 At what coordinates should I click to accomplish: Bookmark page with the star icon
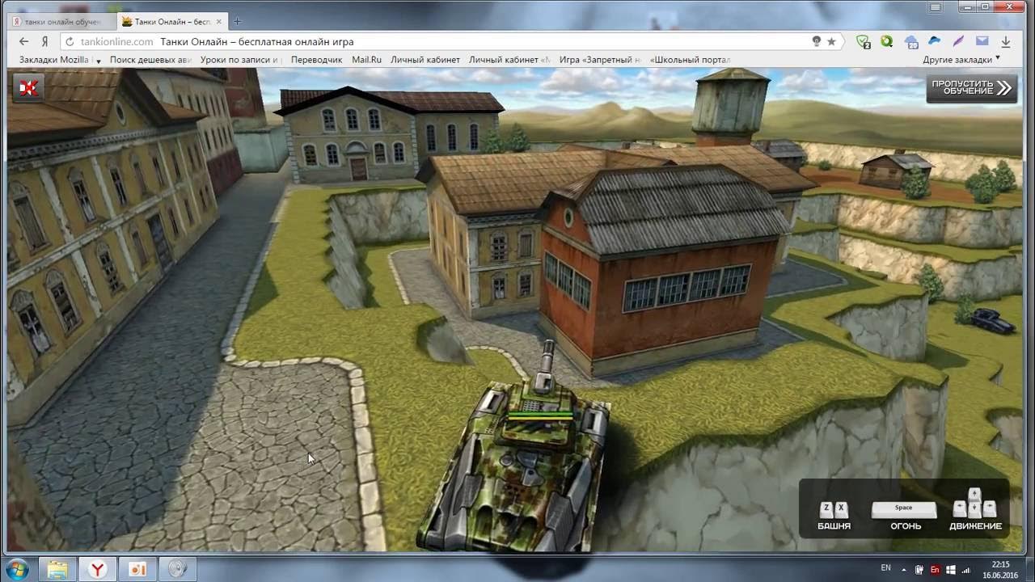831,41
